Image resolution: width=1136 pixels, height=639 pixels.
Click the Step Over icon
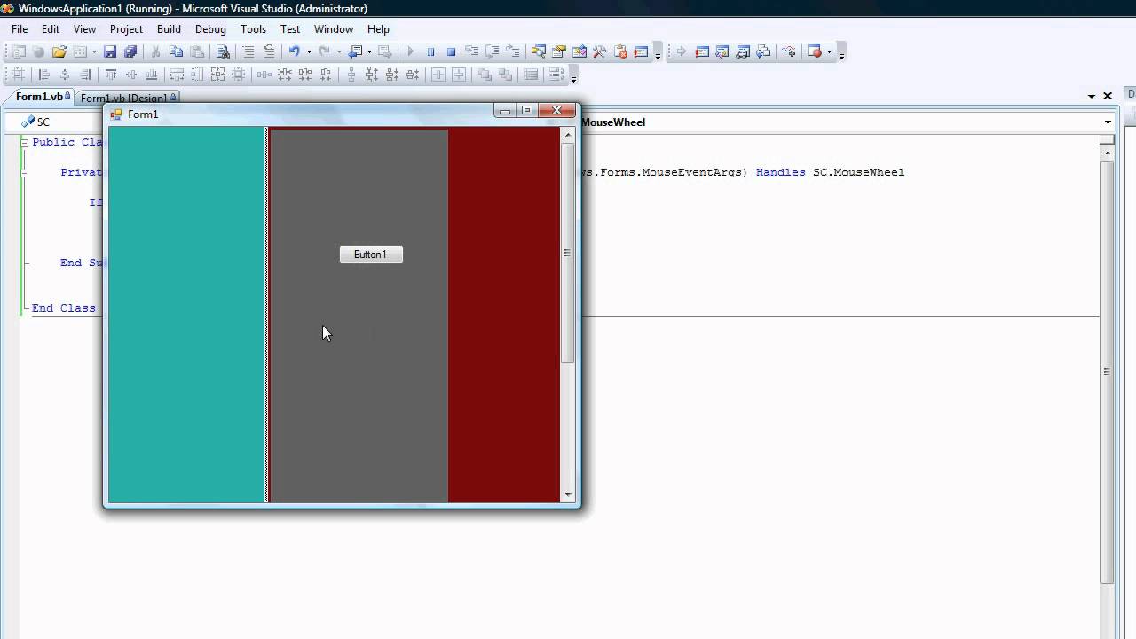click(x=493, y=52)
